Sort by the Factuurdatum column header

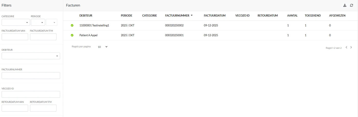[215, 16]
